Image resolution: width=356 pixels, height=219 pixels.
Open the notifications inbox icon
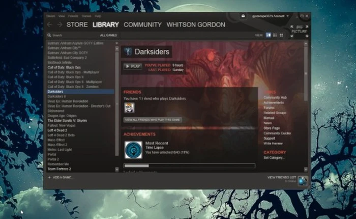pos(243,16)
